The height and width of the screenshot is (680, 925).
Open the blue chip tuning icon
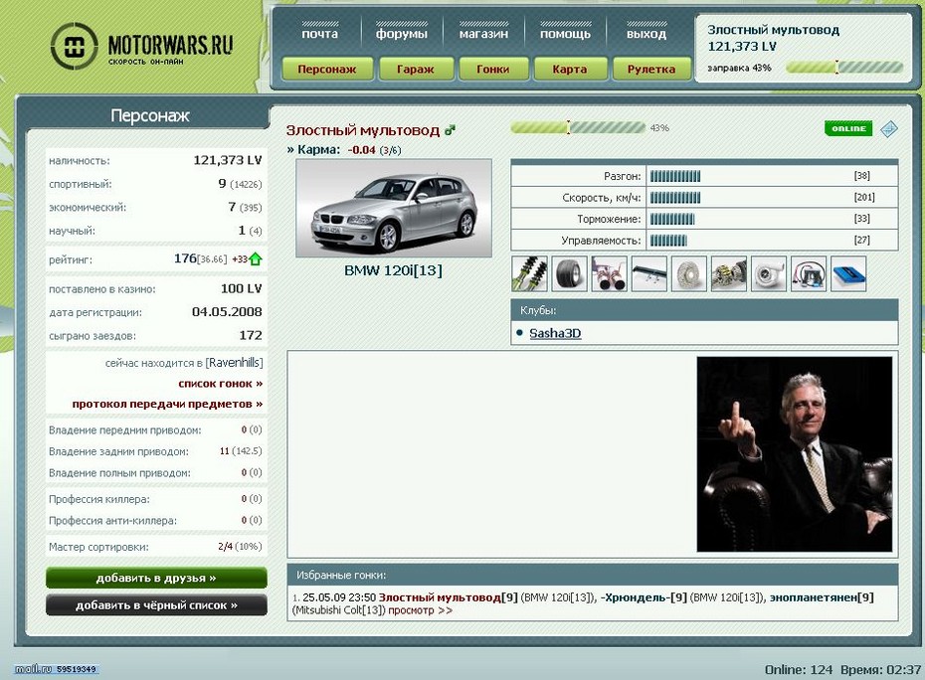(848, 273)
